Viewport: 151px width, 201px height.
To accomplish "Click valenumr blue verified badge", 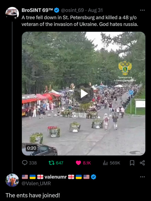I will [93, 177].
